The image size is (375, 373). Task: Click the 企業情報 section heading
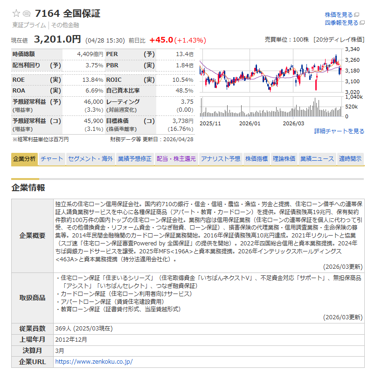tap(28, 187)
